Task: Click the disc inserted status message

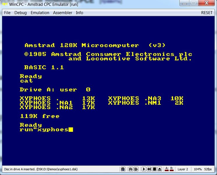Action: (x=41, y=169)
